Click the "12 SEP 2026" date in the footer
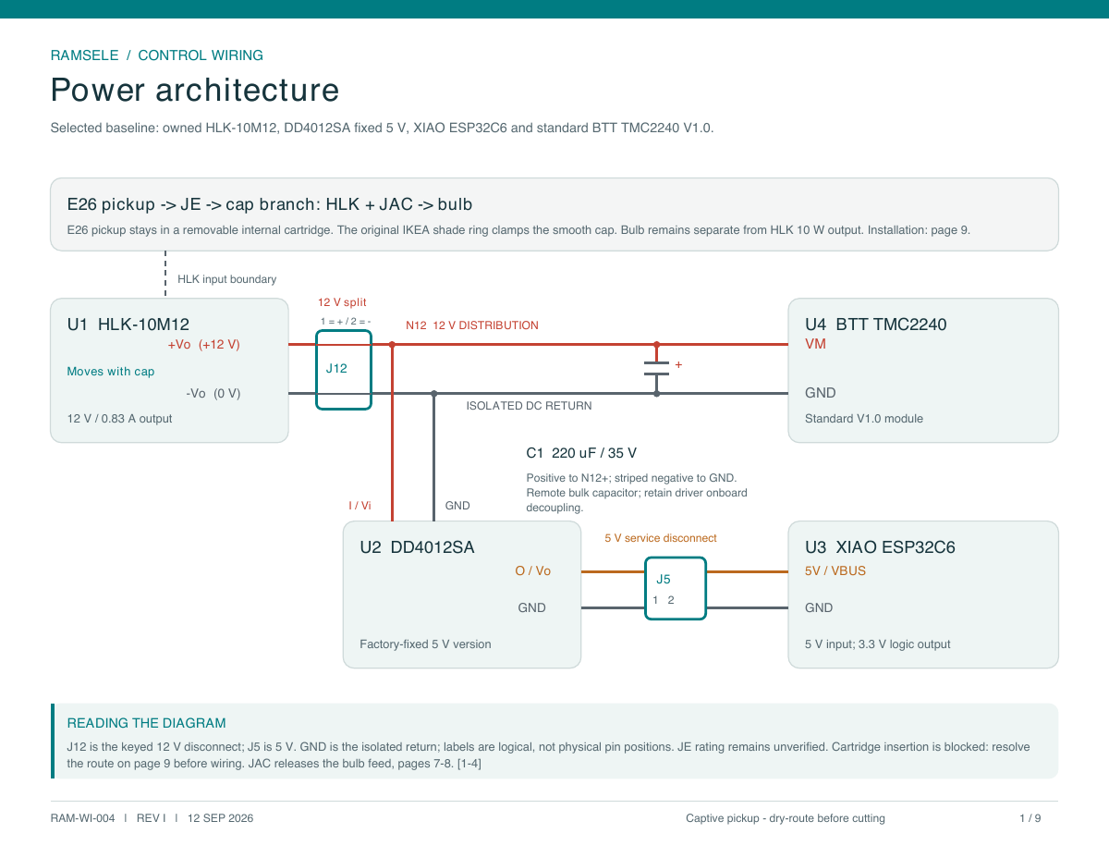Image resolution: width=1109 pixels, height=858 pixels. [220, 818]
